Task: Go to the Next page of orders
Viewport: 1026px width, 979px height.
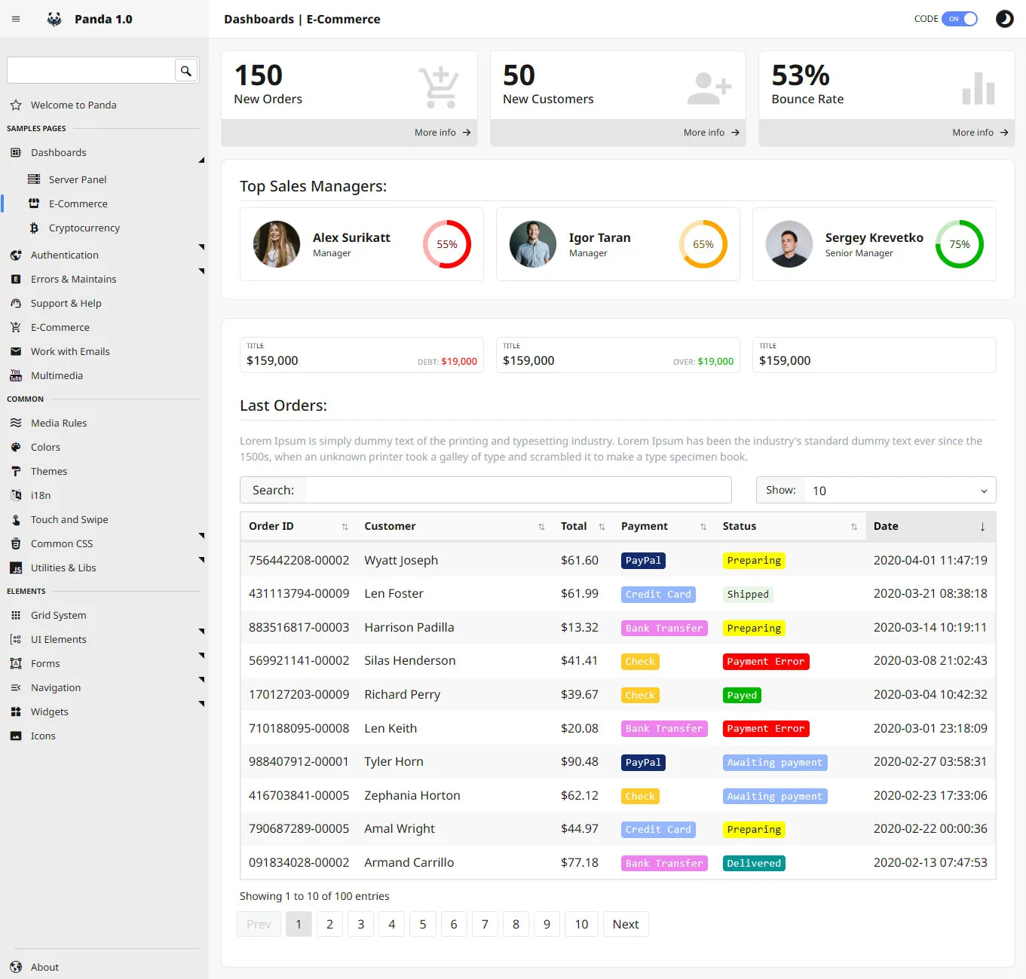Action: click(x=625, y=924)
